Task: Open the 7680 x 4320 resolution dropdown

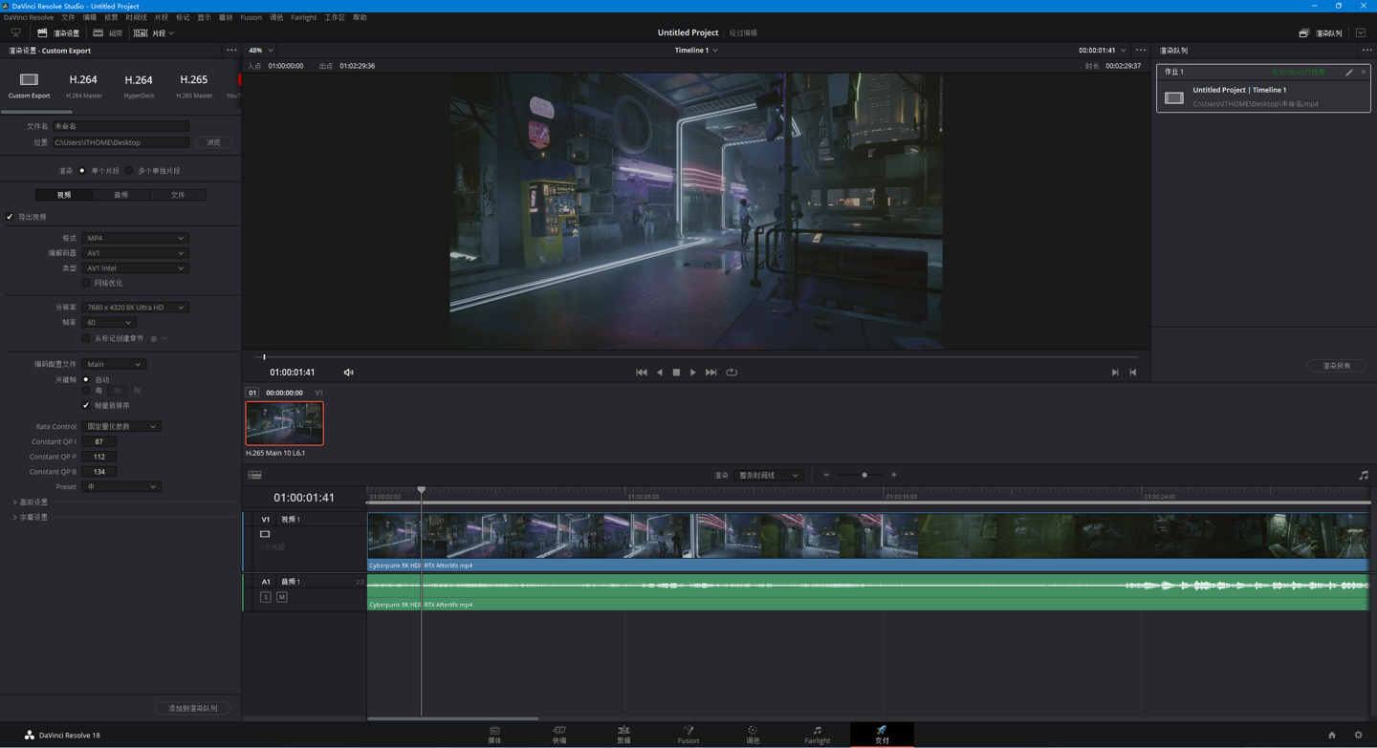Action: tap(134, 308)
